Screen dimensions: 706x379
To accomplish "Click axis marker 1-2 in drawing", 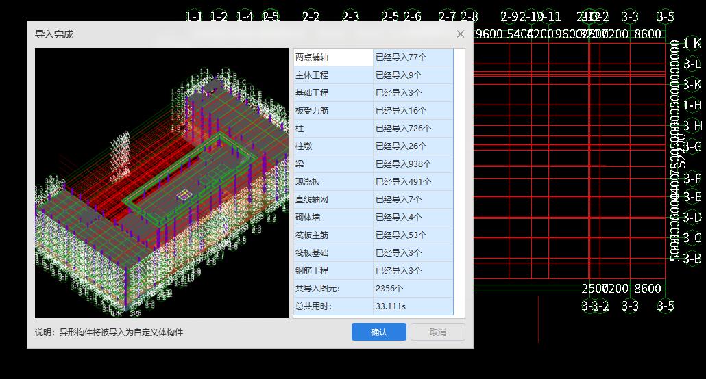I will click(219, 16).
